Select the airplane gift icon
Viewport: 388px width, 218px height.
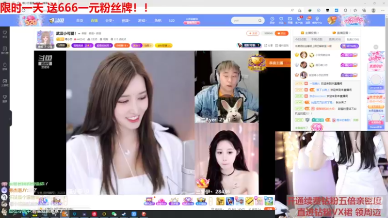(240, 201)
